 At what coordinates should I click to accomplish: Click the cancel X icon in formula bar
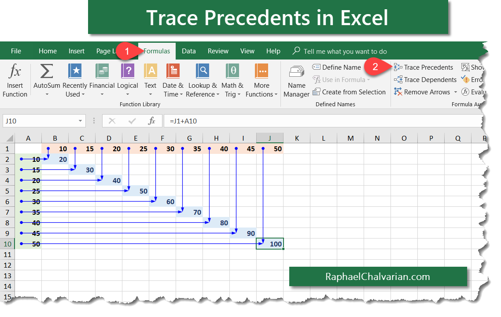tap(112, 121)
